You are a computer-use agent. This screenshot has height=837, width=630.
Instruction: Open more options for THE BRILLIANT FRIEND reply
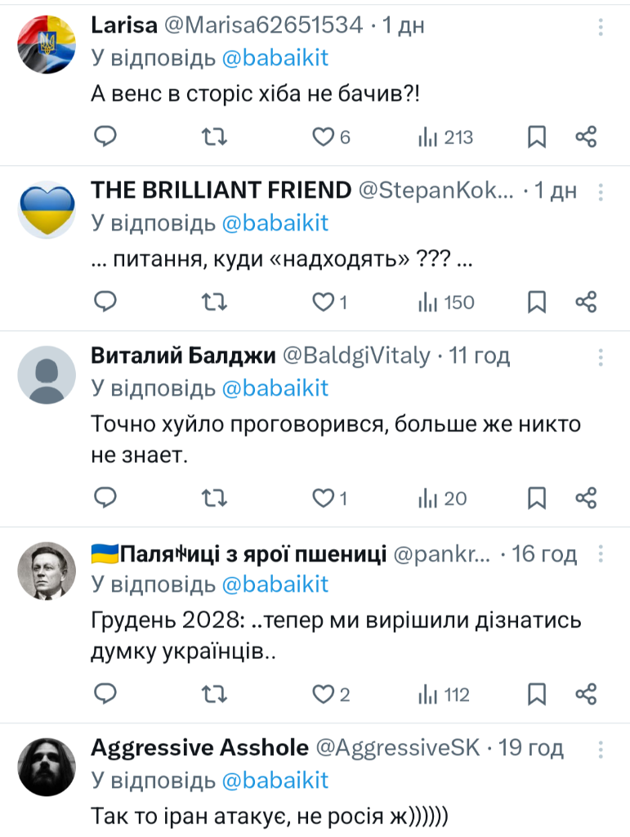point(601,191)
